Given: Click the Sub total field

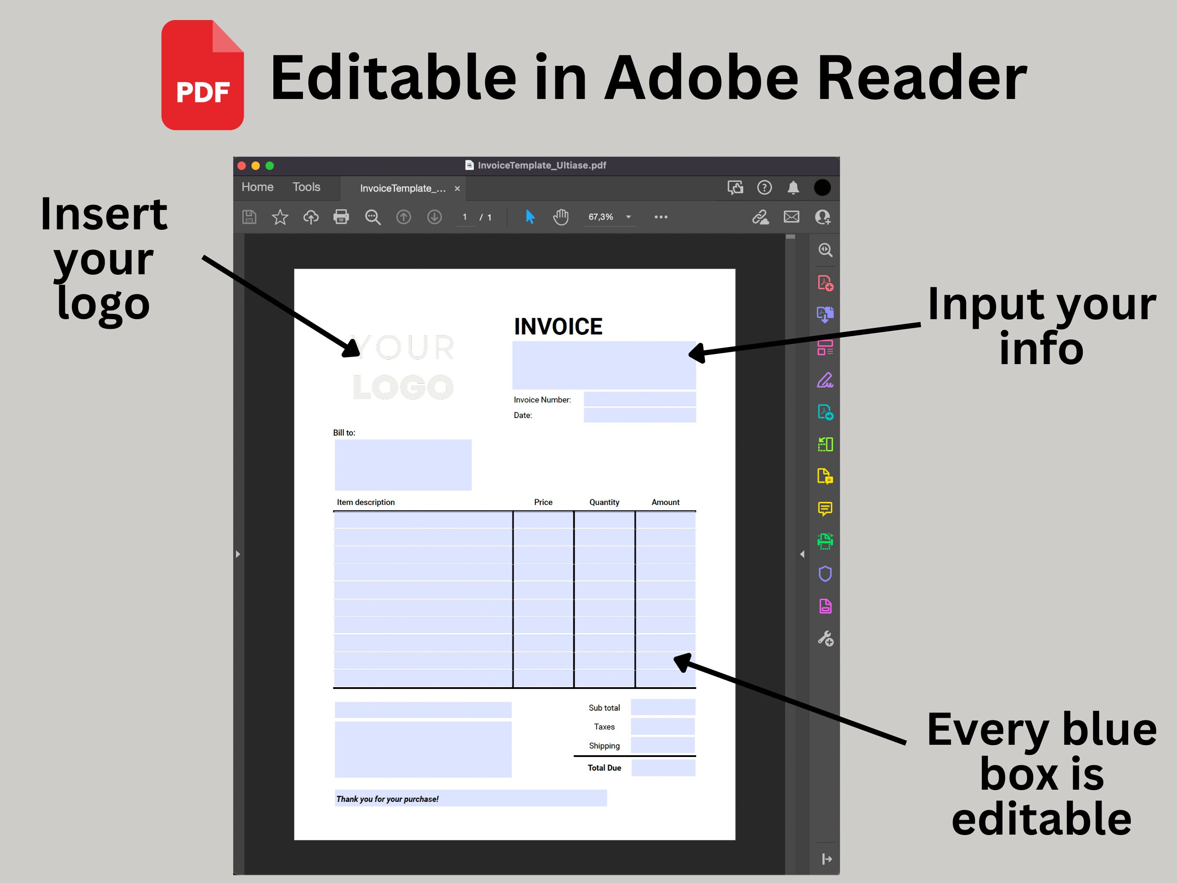Looking at the screenshot, I should coord(663,707).
